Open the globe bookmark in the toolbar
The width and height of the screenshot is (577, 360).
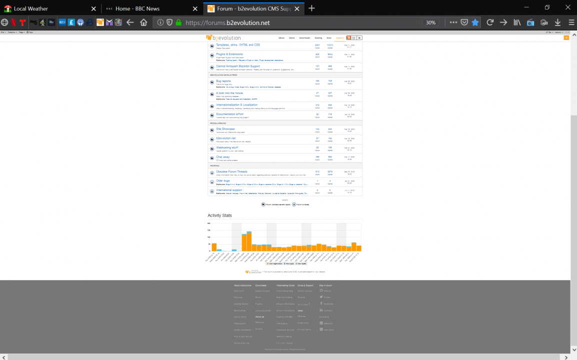coord(4,22)
